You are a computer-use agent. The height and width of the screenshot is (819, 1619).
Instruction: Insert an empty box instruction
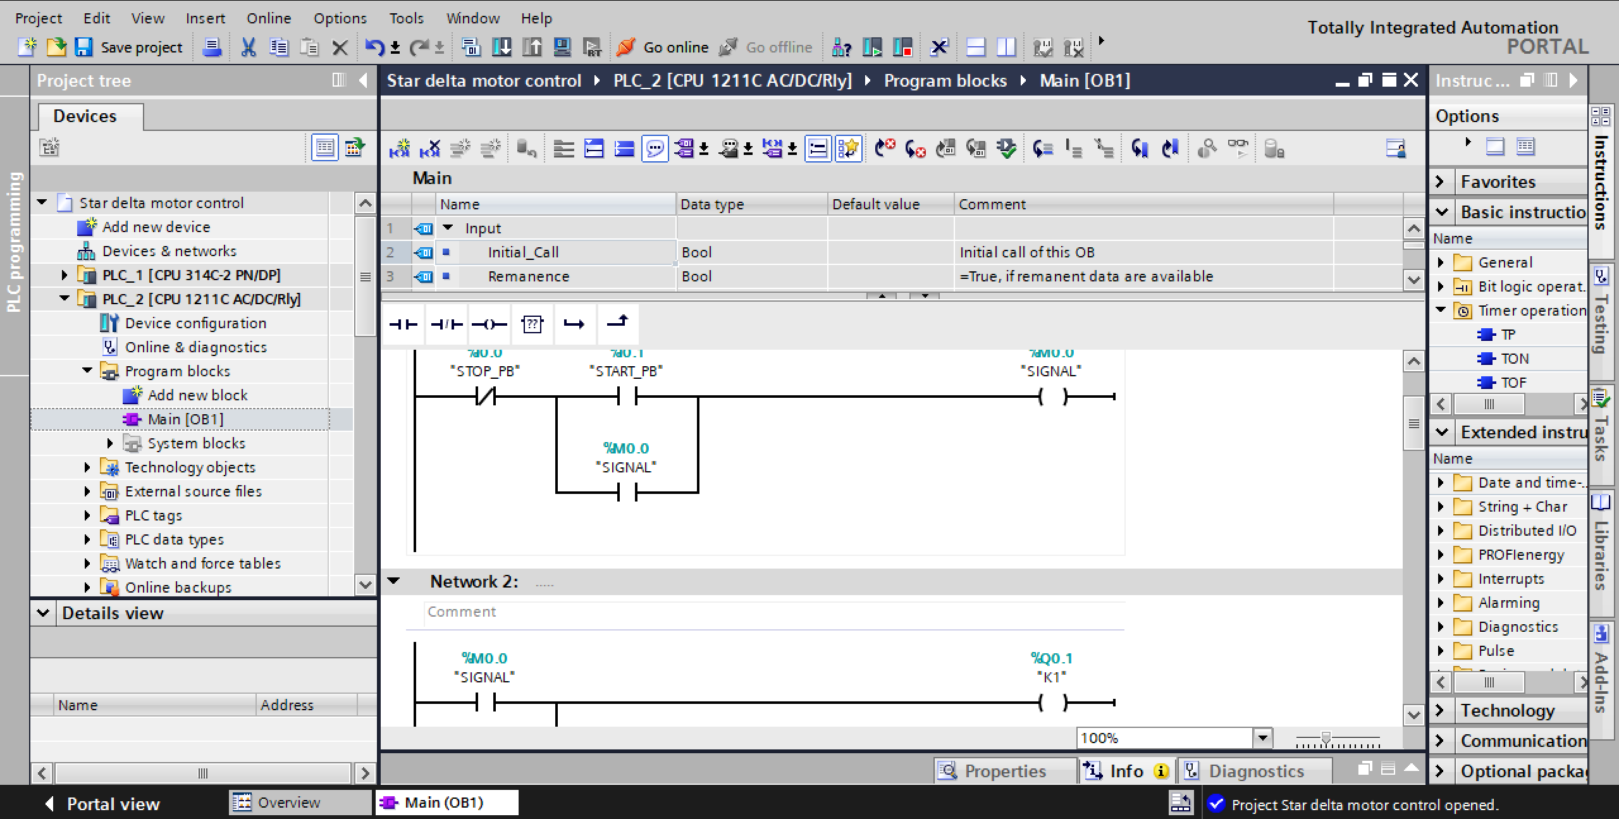[532, 324]
